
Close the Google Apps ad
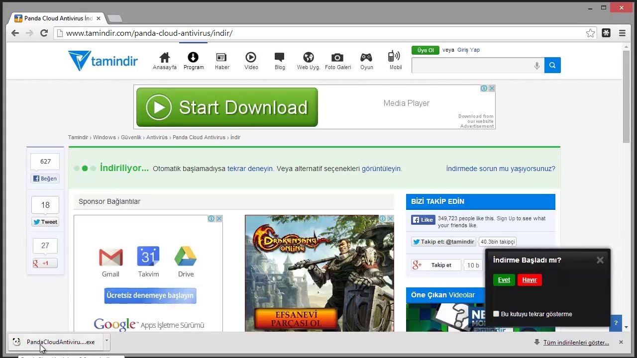pyautogui.click(x=219, y=219)
